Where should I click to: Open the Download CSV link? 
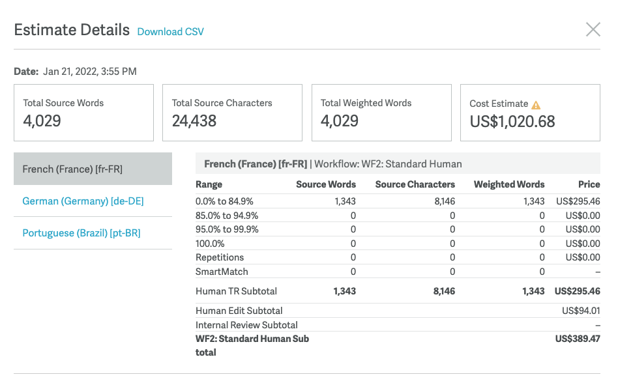pyautogui.click(x=170, y=31)
